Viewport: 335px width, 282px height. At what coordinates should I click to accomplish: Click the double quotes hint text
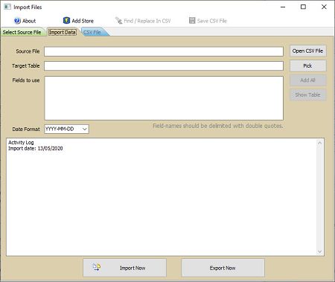click(217, 126)
